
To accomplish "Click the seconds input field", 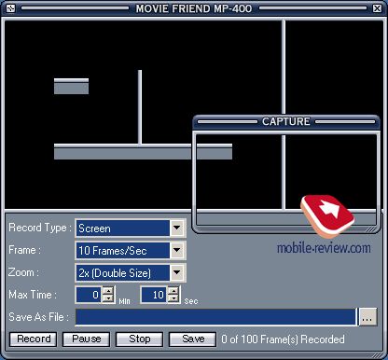I will (x=155, y=295).
